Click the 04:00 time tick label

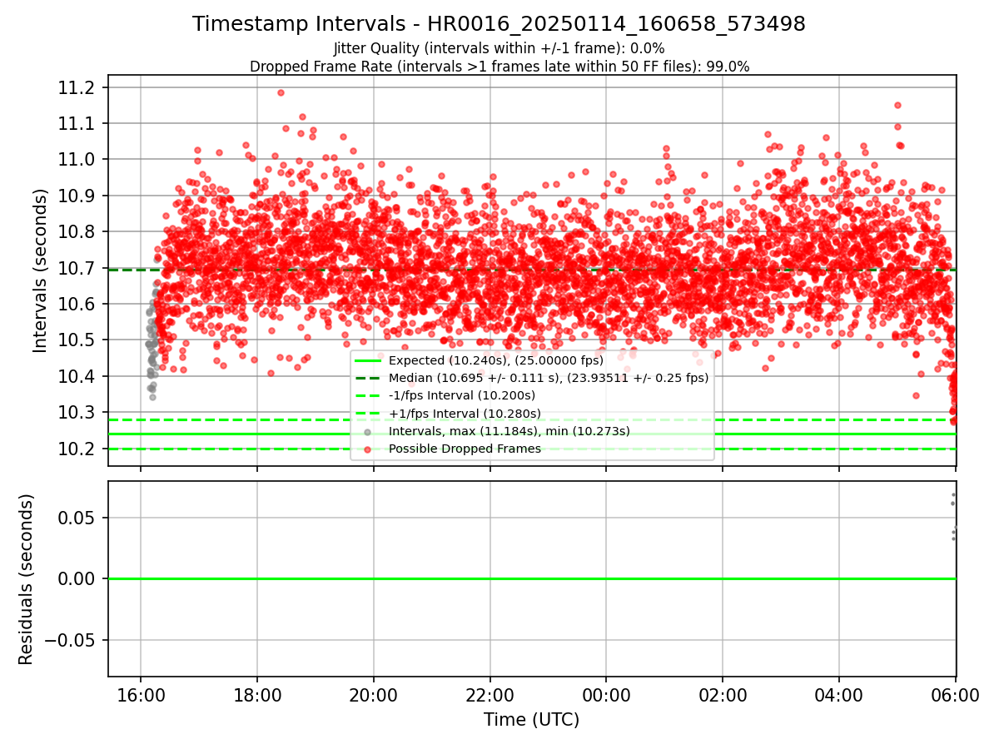click(839, 694)
